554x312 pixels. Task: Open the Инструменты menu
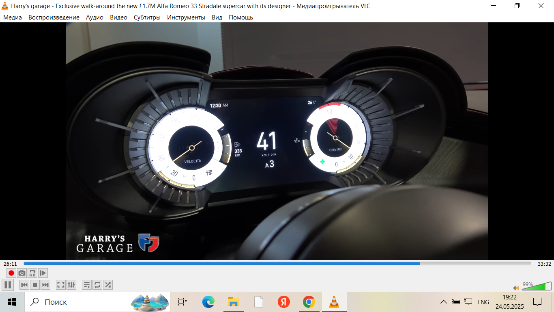[x=186, y=17]
